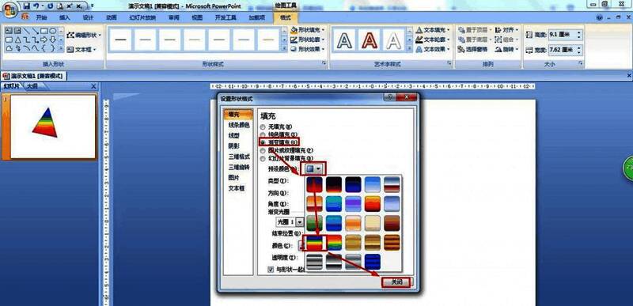Select Slide background fill radio button
The width and height of the screenshot is (633, 306).
pyautogui.click(x=263, y=158)
